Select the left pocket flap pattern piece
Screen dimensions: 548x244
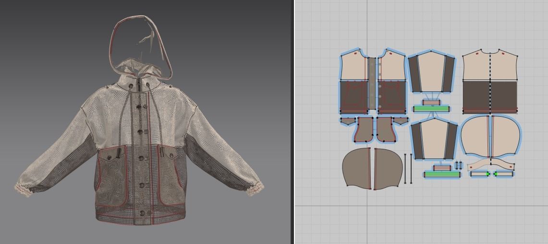(347, 121)
